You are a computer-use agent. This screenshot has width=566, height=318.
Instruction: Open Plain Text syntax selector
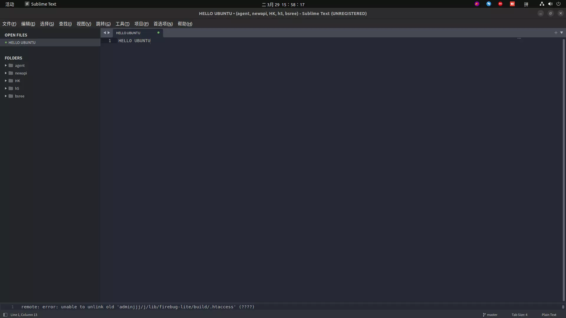coord(549,315)
